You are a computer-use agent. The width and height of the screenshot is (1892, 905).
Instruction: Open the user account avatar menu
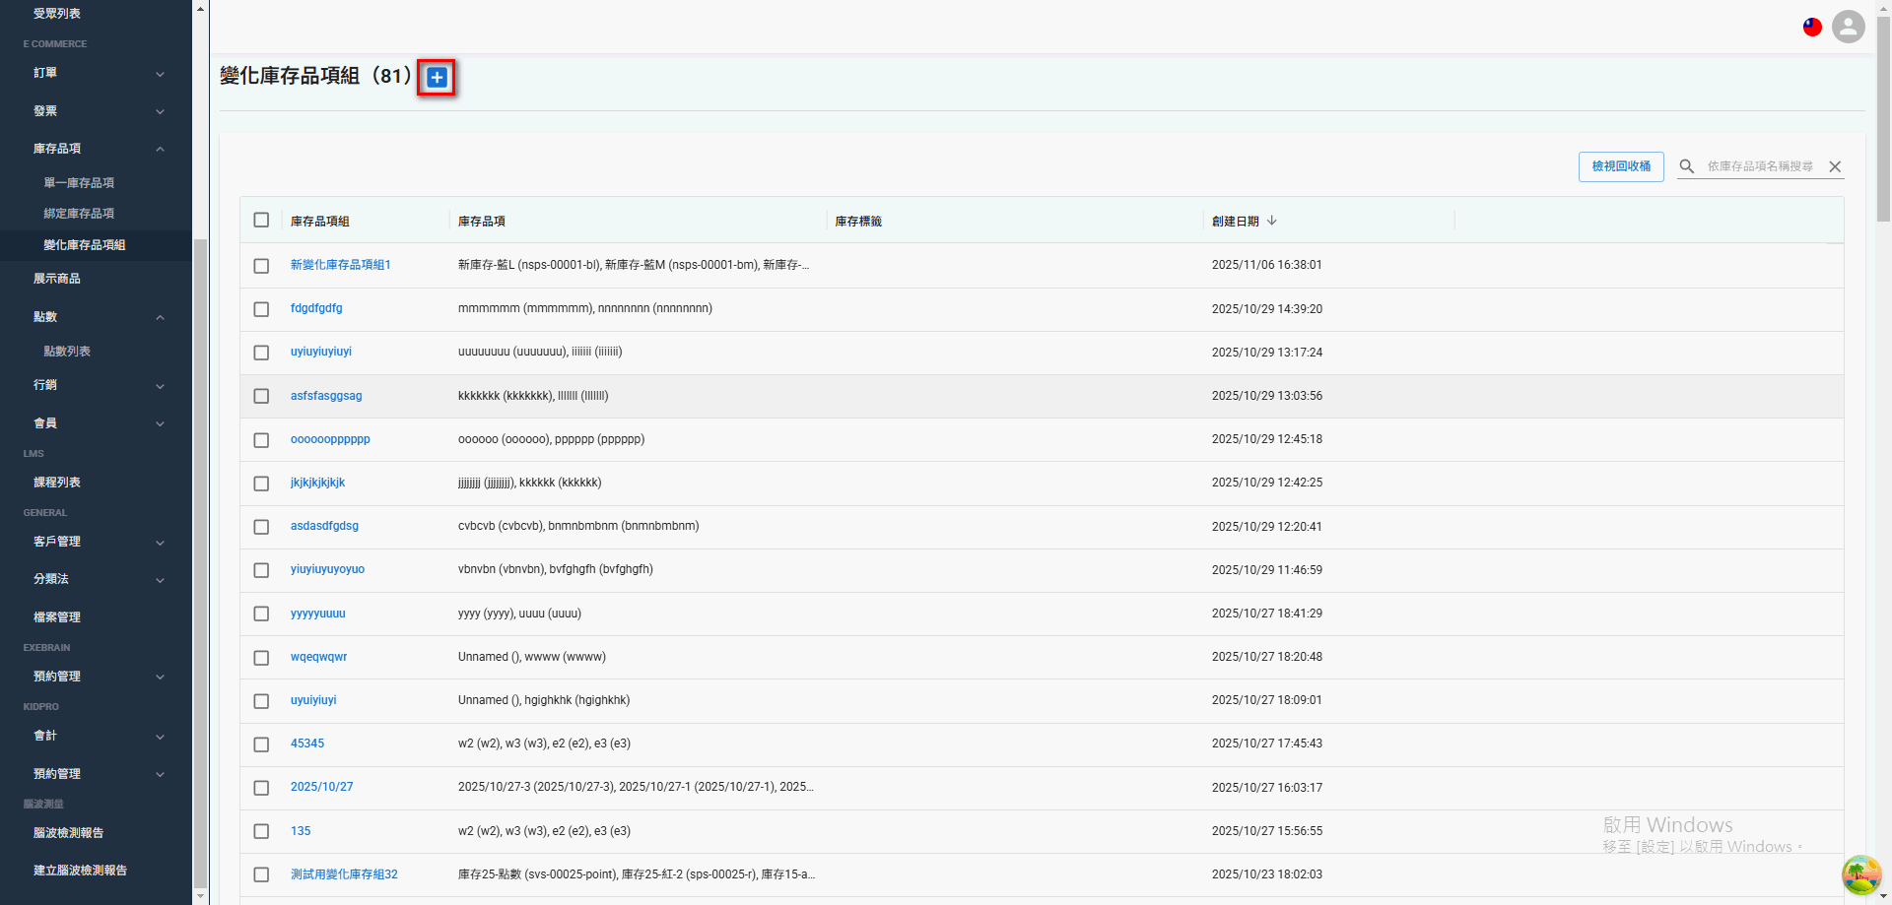click(x=1848, y=27)
